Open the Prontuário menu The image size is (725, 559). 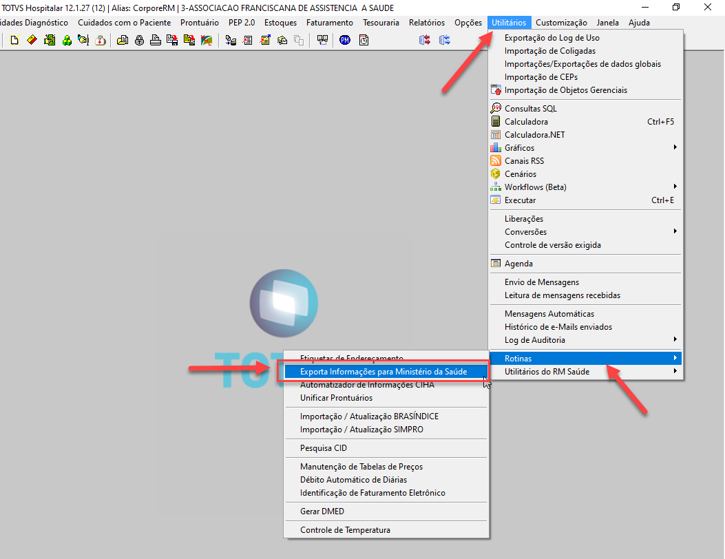point(199,23)
